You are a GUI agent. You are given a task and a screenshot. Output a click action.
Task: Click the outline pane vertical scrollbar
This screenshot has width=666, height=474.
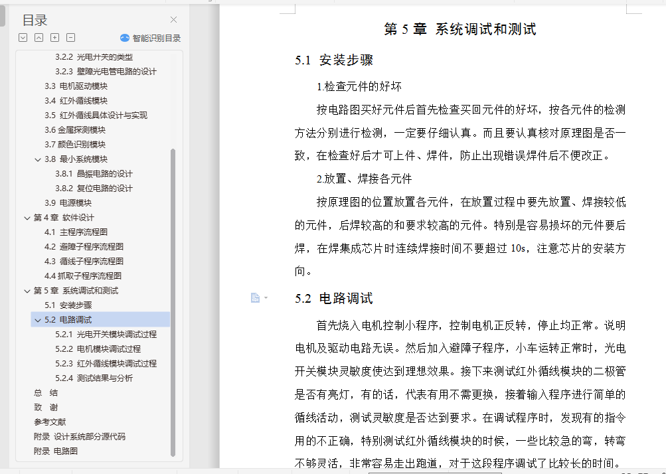tap(173, 303)
